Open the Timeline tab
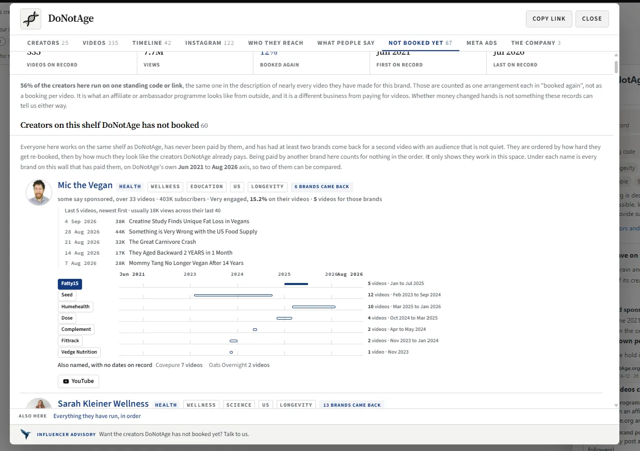This screenshot has height=451, width=640. tap(152, 43)
